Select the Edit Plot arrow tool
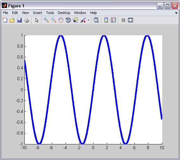This screenshot has width=180, height=160. 37,20
